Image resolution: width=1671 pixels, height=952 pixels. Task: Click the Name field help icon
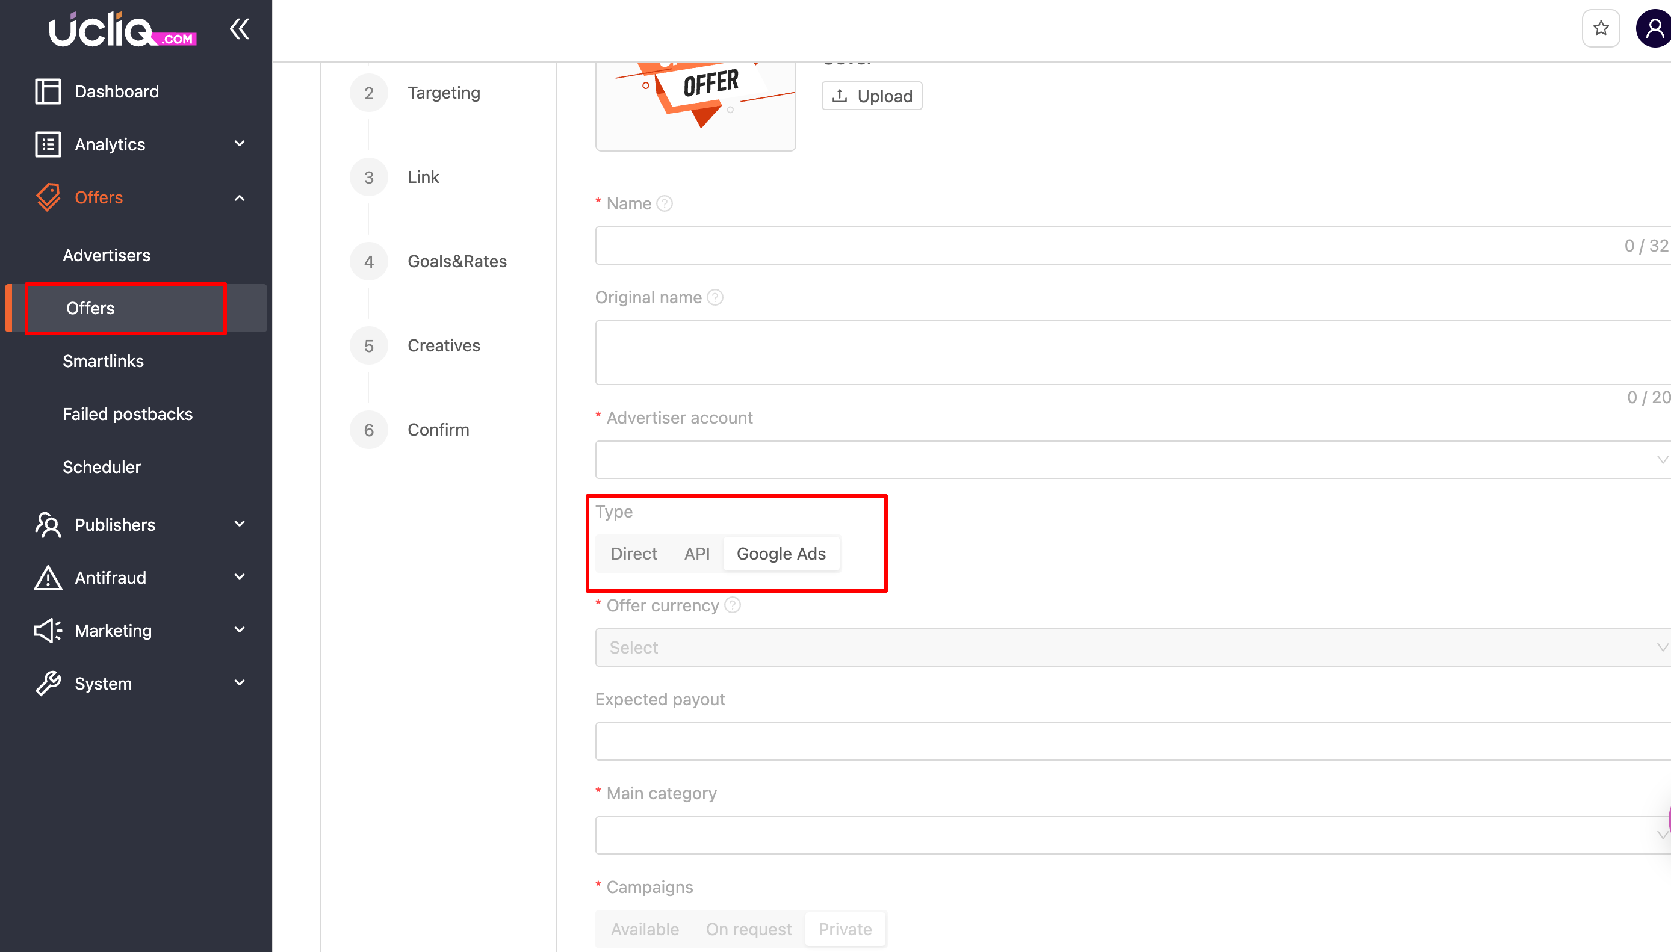tap(665, 203)
